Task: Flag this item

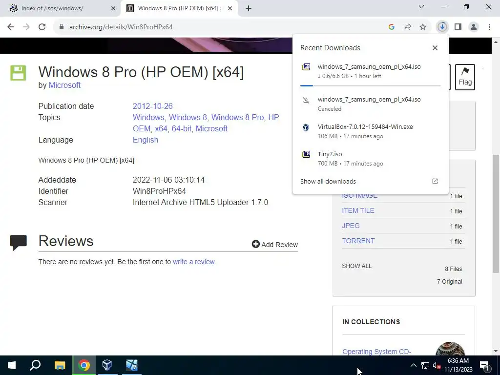Action: [x=465, y=77]
